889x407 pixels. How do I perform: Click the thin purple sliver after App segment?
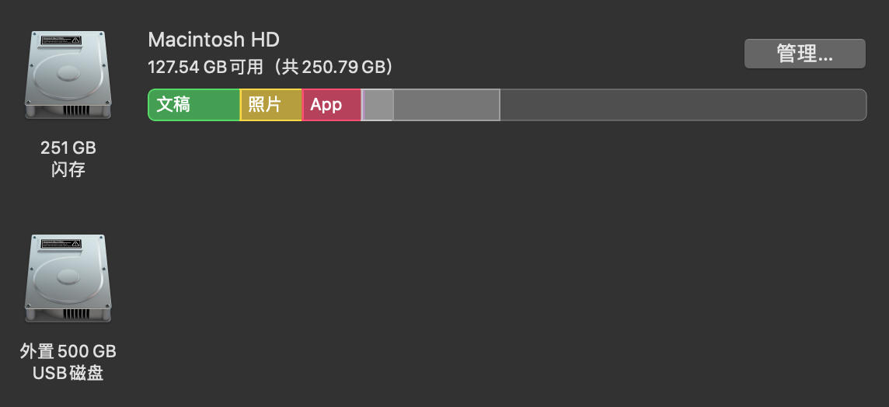point(362,105)
